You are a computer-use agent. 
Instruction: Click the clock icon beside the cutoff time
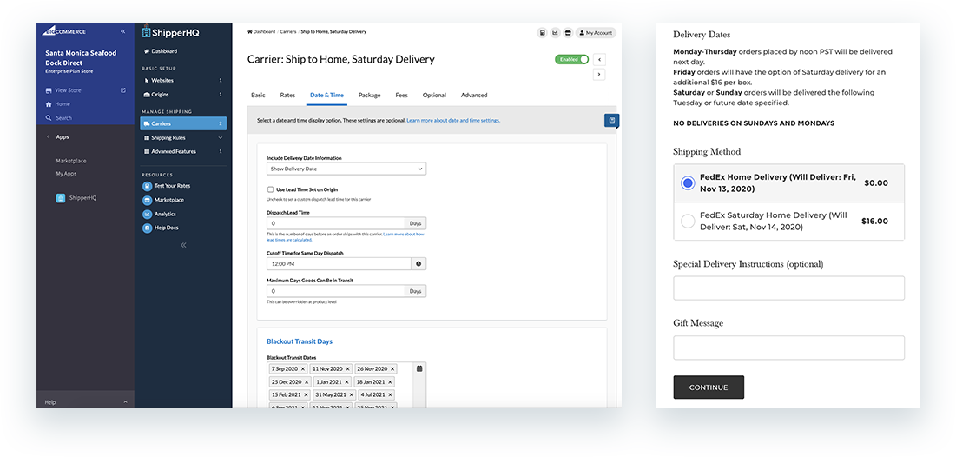pyautogui.click(x=418, y=263)
